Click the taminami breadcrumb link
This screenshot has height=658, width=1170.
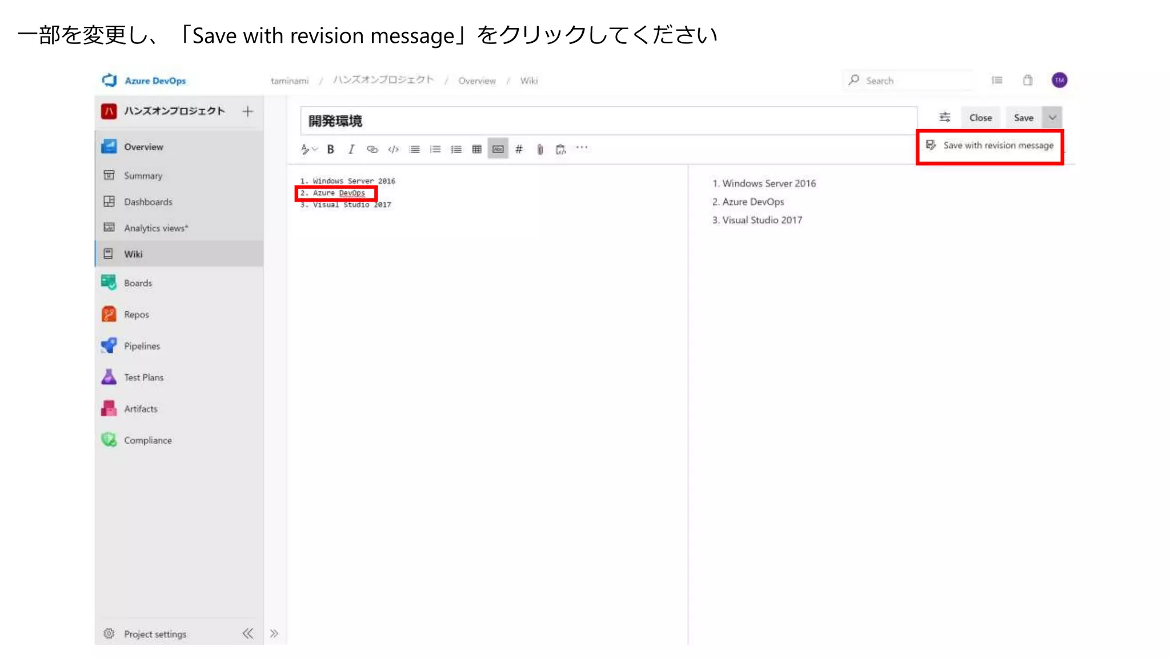pyautogui.click(x=290, y=81)
